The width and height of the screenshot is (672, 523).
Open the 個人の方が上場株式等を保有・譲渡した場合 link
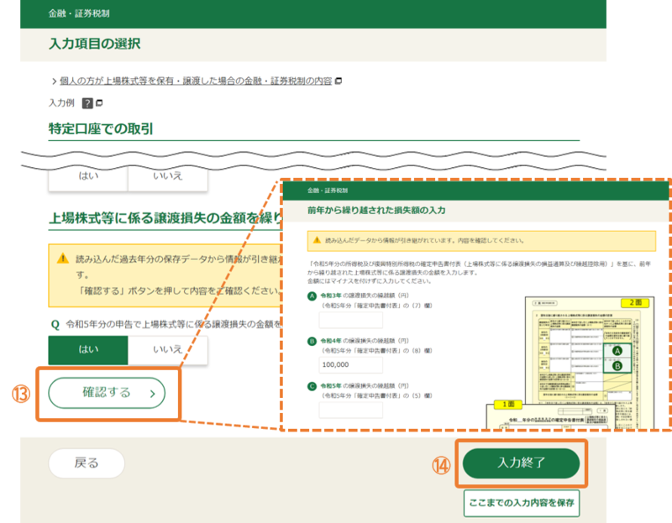pyautogui.click(x=195, y=81)
